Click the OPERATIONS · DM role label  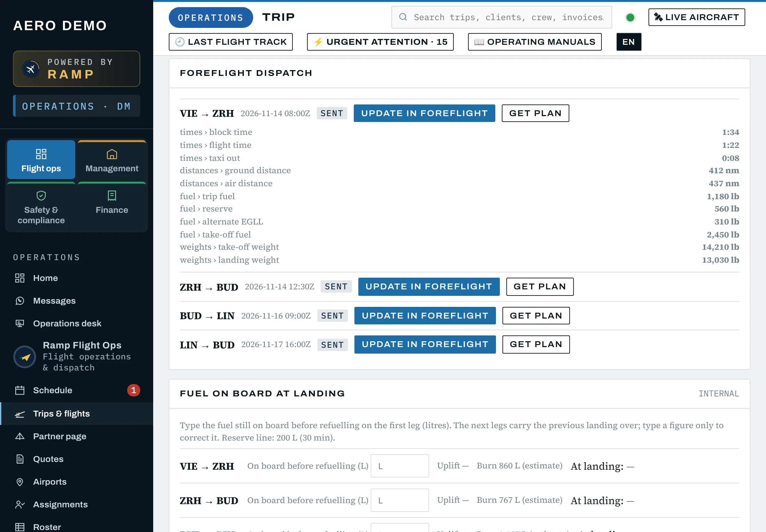coord(76,106)
